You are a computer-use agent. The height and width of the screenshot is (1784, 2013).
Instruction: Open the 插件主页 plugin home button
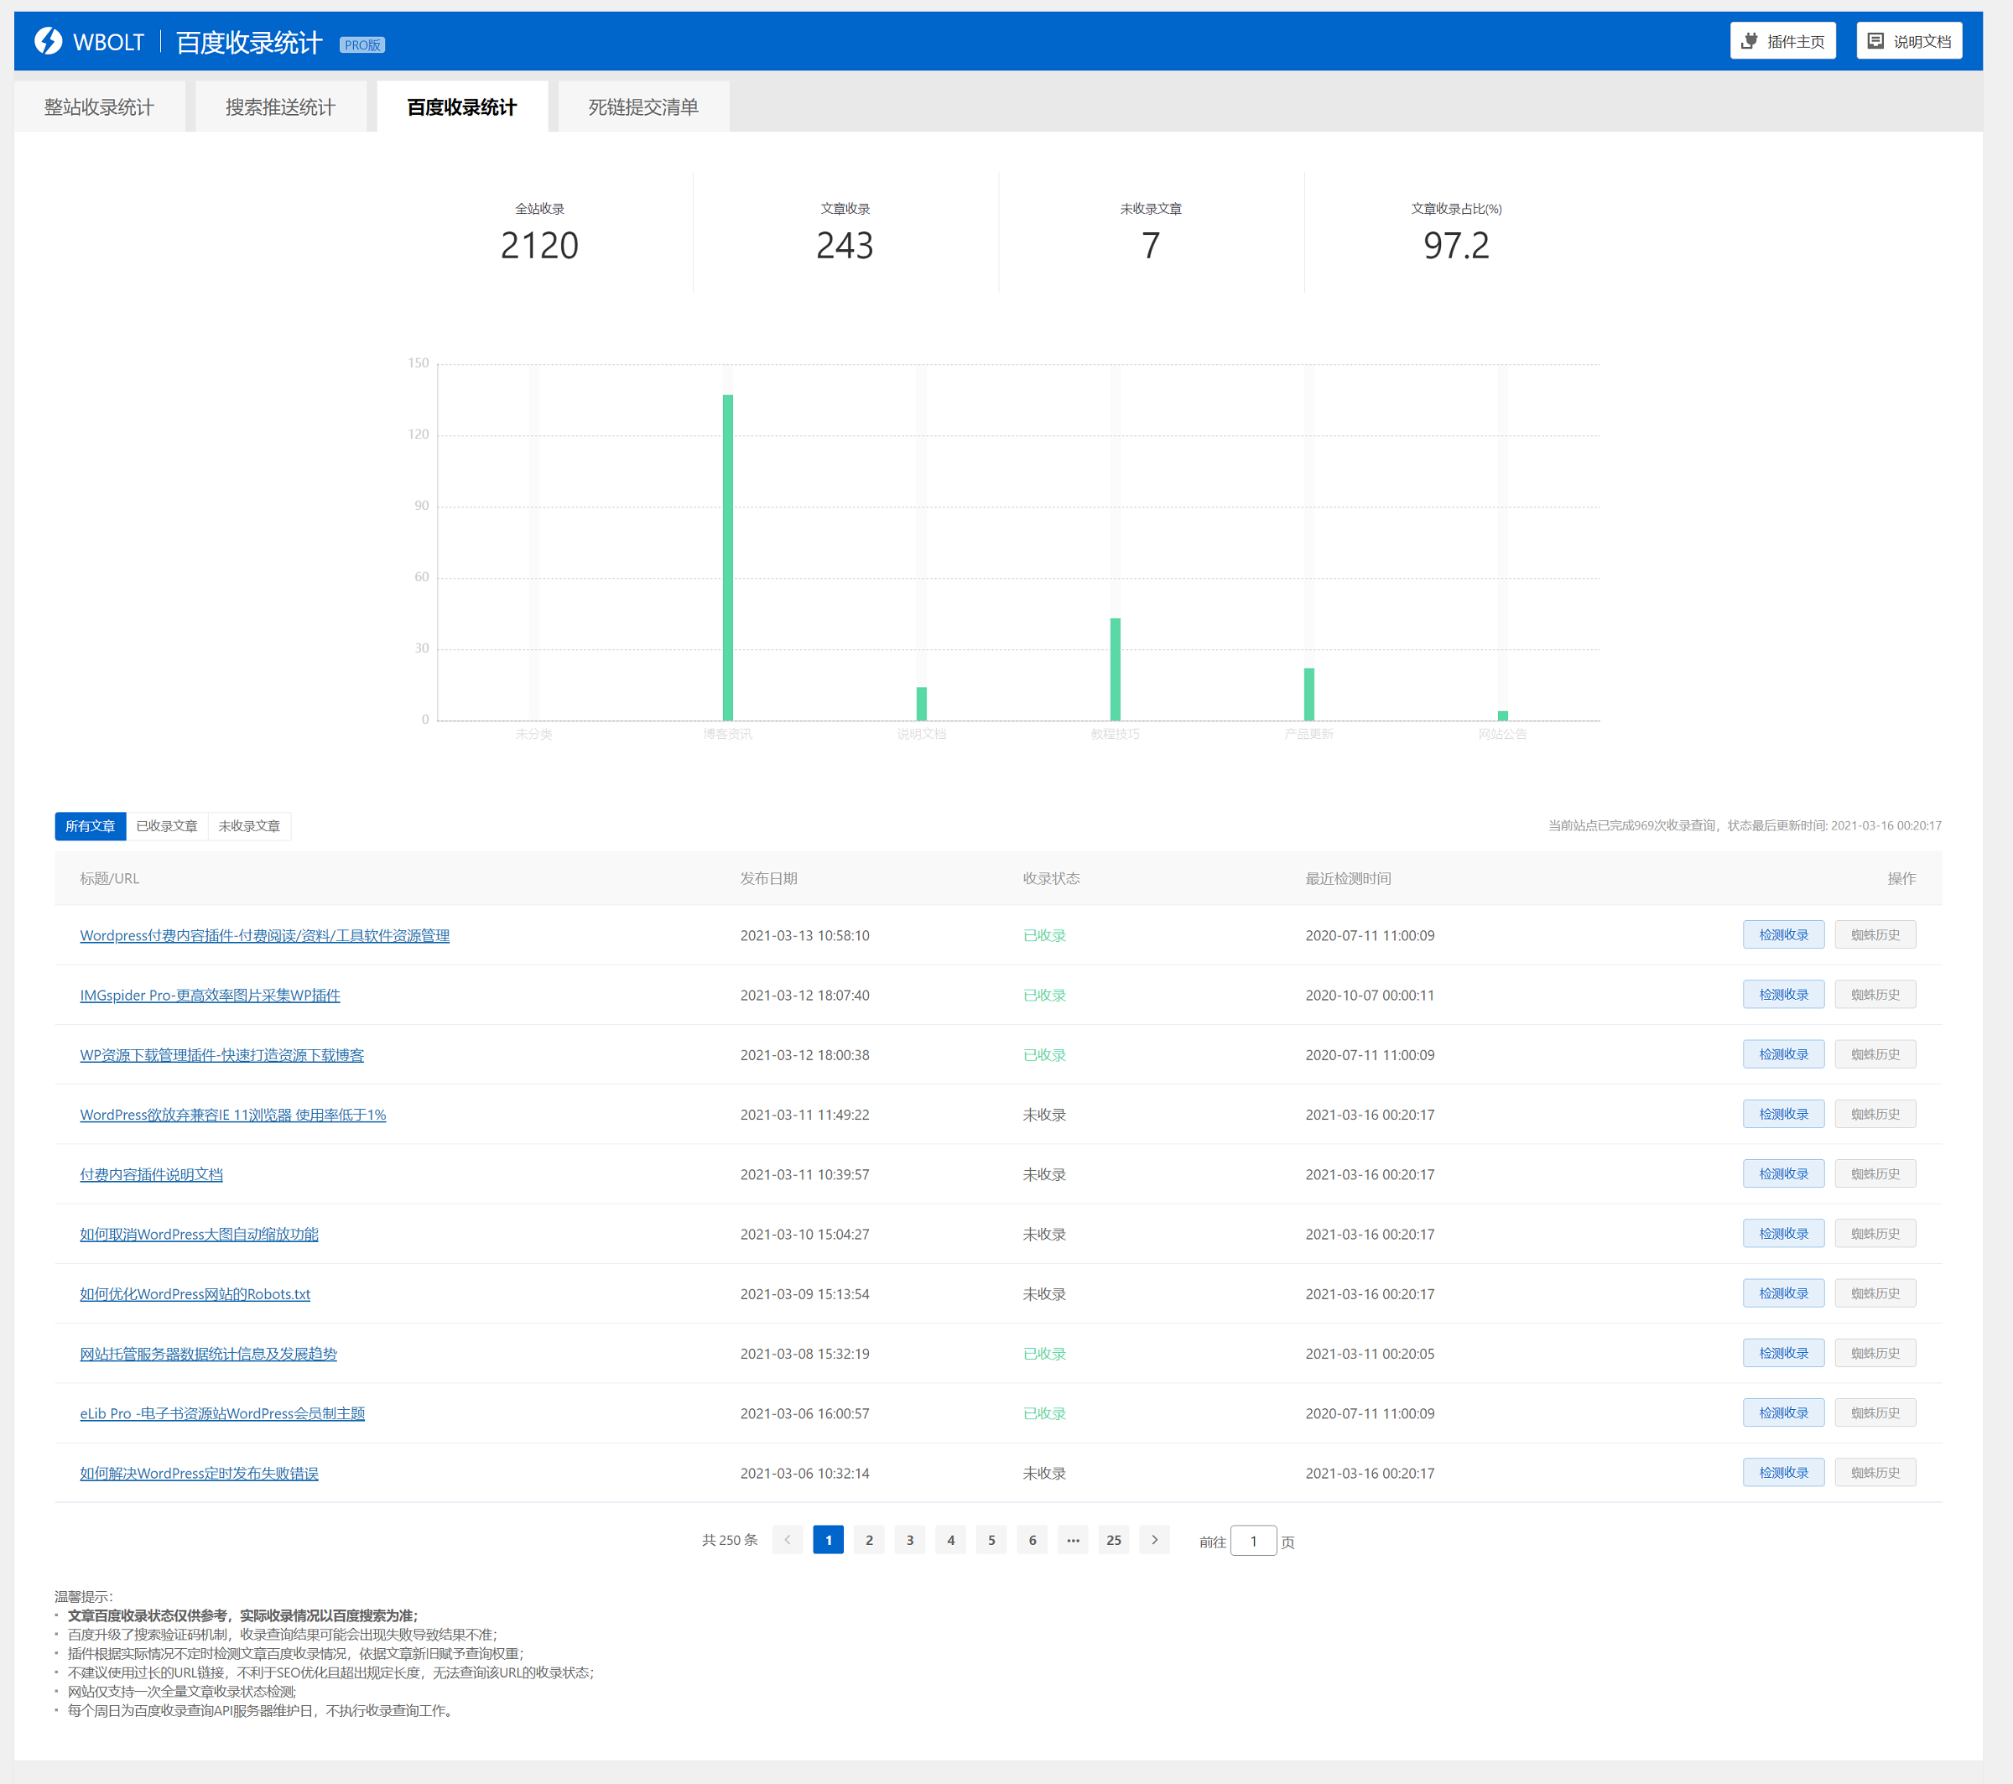point(1782,41)
